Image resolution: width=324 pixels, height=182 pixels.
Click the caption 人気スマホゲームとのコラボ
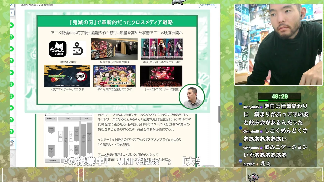(x=67, y=89)
